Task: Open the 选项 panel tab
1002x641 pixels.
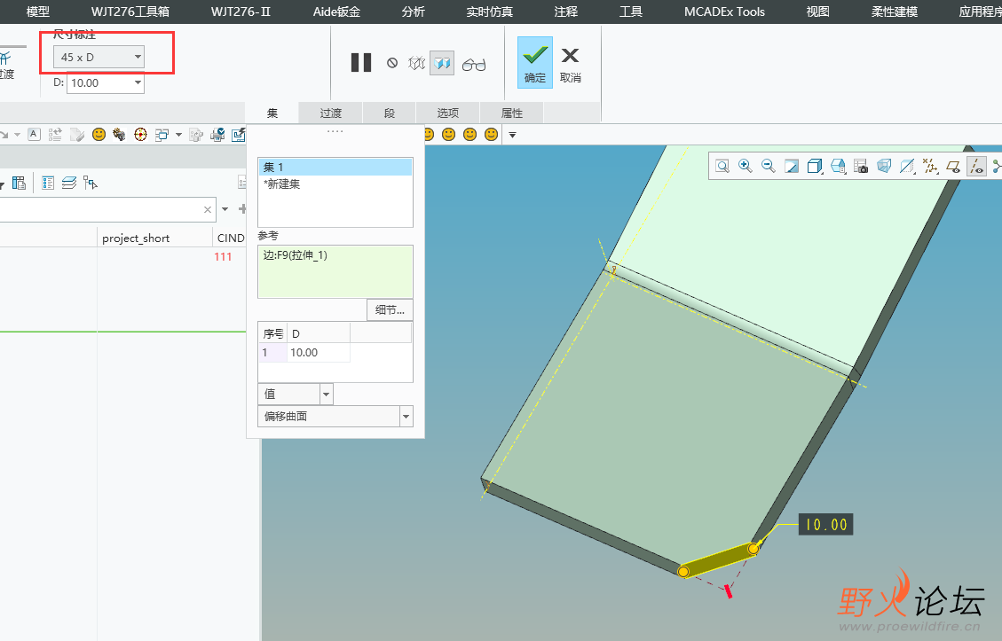Action: pos(447,113)
